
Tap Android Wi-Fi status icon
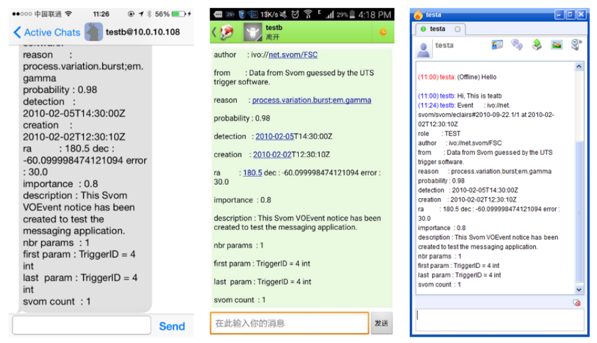click(308, 14)
